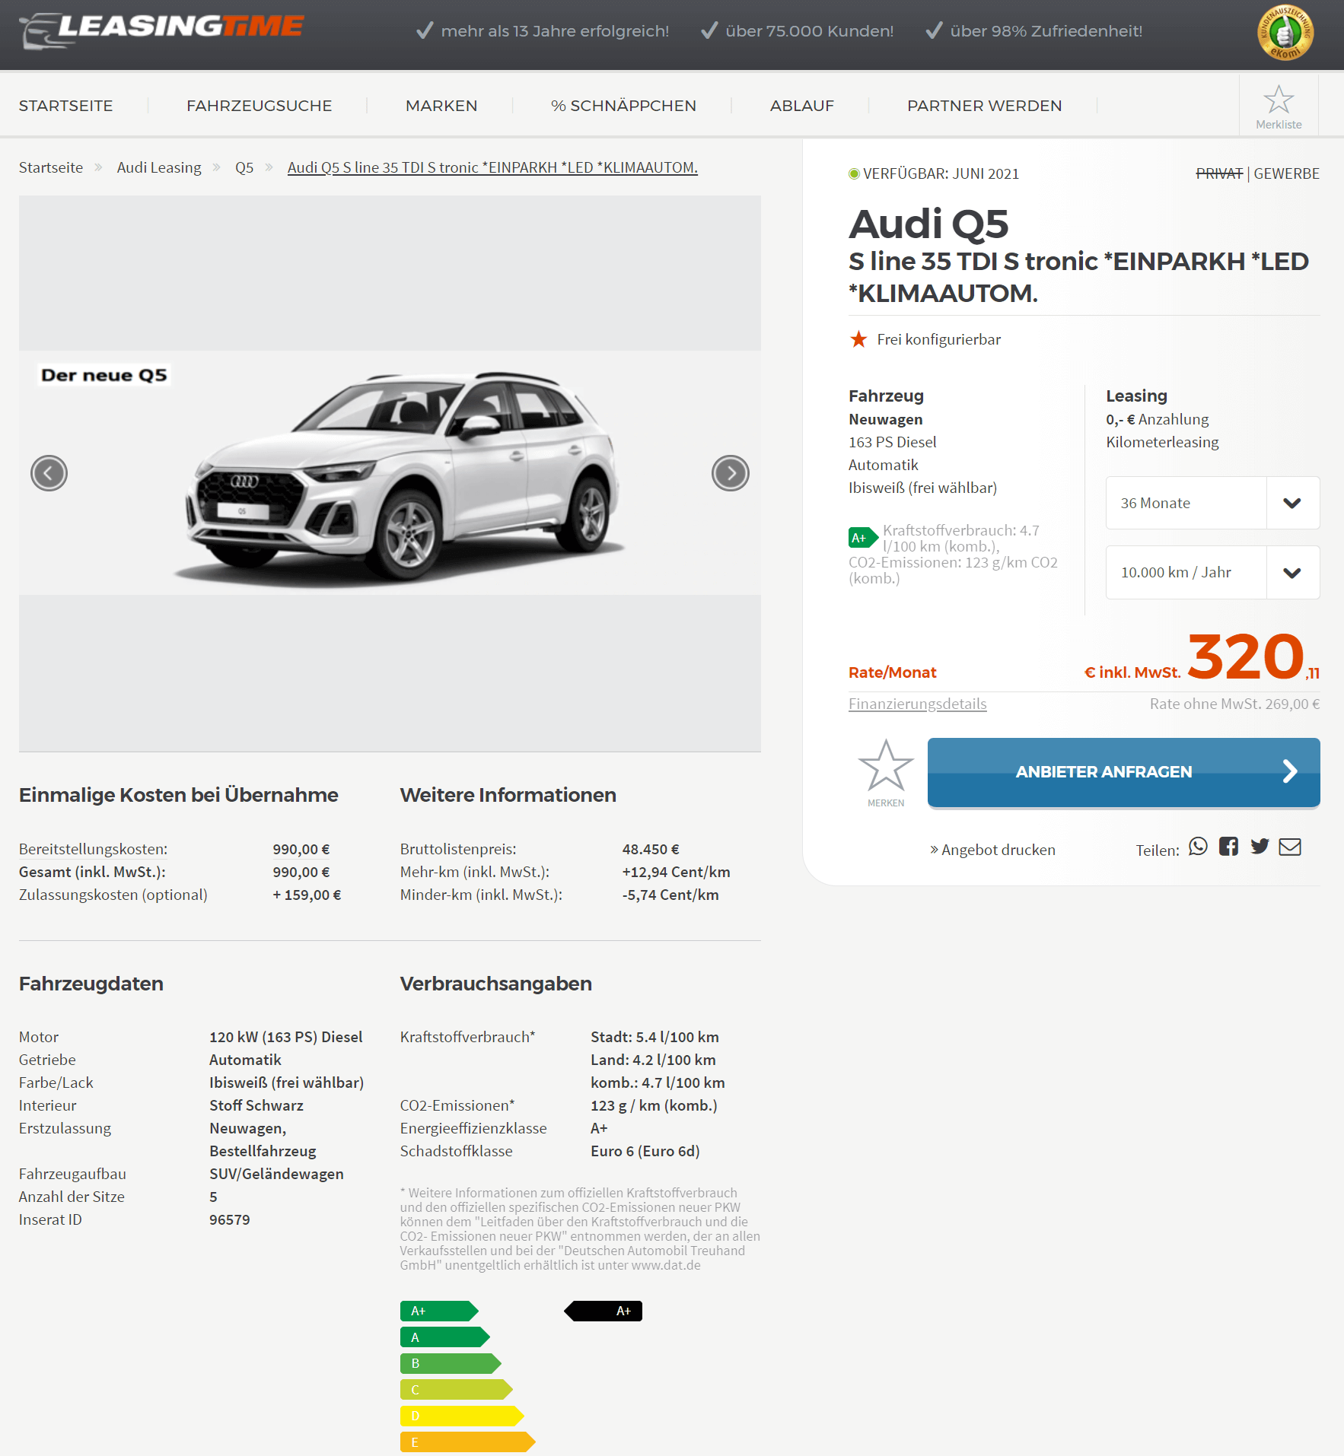Switch to GEWERBE pricing
This screenshot has height=1456, width=1344.
[1286, 173]
